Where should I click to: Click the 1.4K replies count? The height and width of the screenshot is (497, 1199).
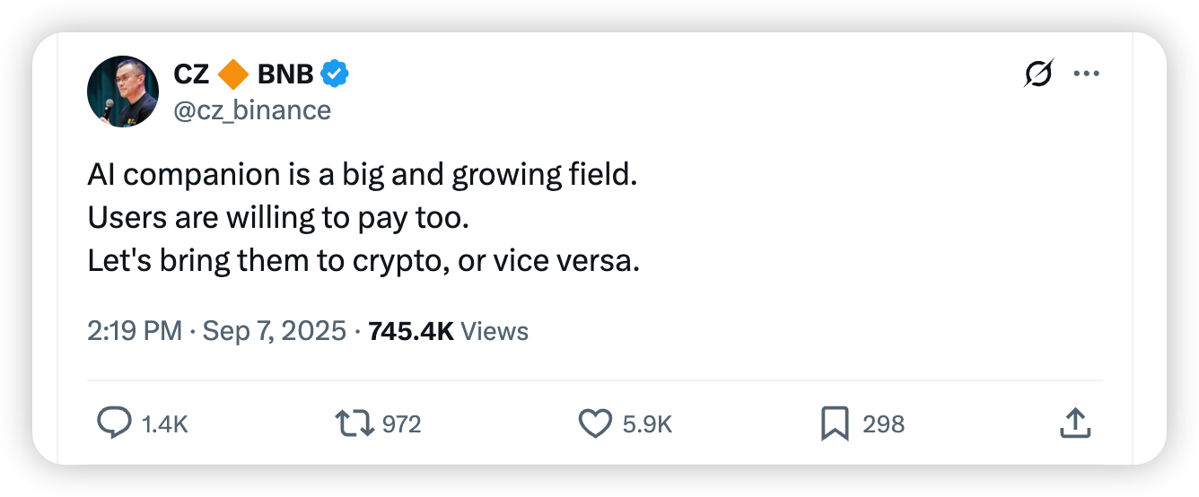click(x=165, y=424)
